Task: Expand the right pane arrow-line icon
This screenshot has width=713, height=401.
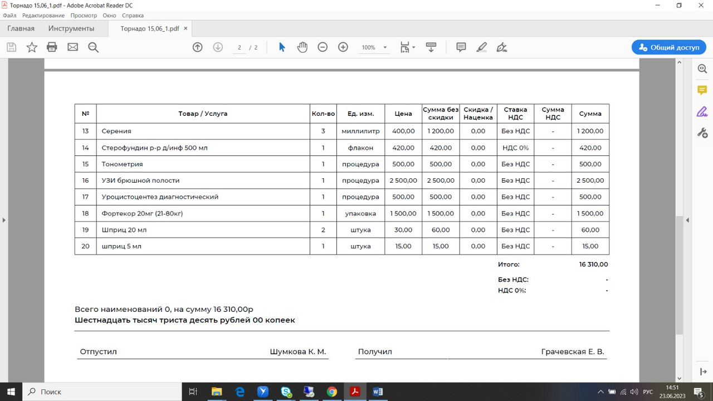Action: click(702, 372)
